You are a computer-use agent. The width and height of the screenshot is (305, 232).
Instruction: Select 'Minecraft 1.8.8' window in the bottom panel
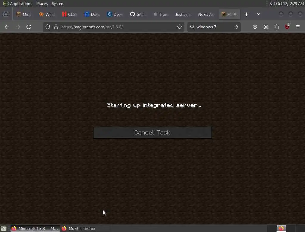point(35,228)
